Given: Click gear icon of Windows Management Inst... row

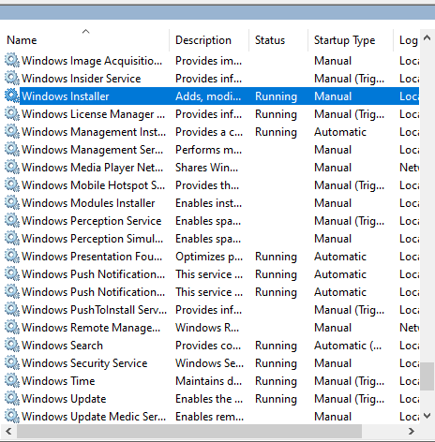Looking at the screenshot, I should click(x=12, y=131).
